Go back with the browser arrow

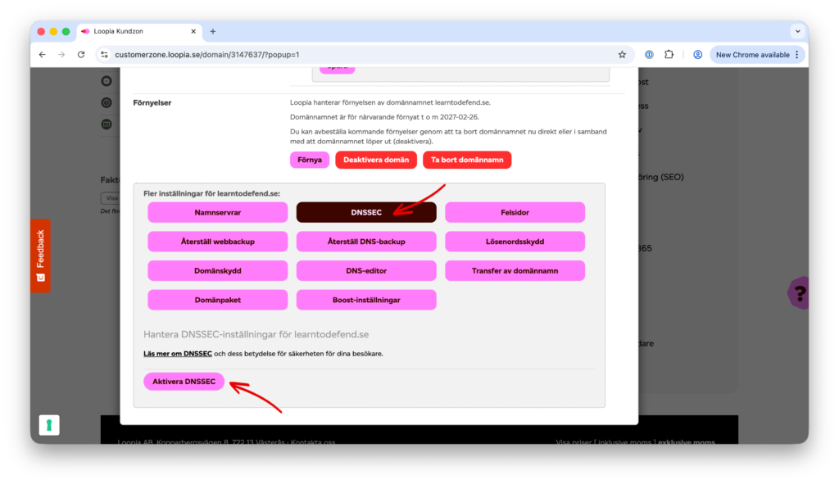point(43,55)
